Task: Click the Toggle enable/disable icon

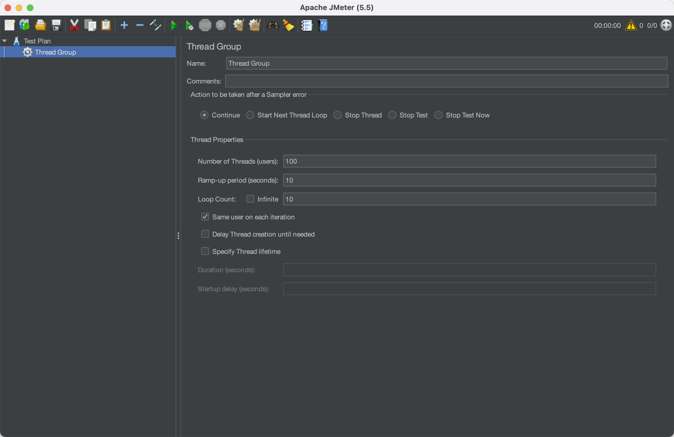Action: click(156, 25)
